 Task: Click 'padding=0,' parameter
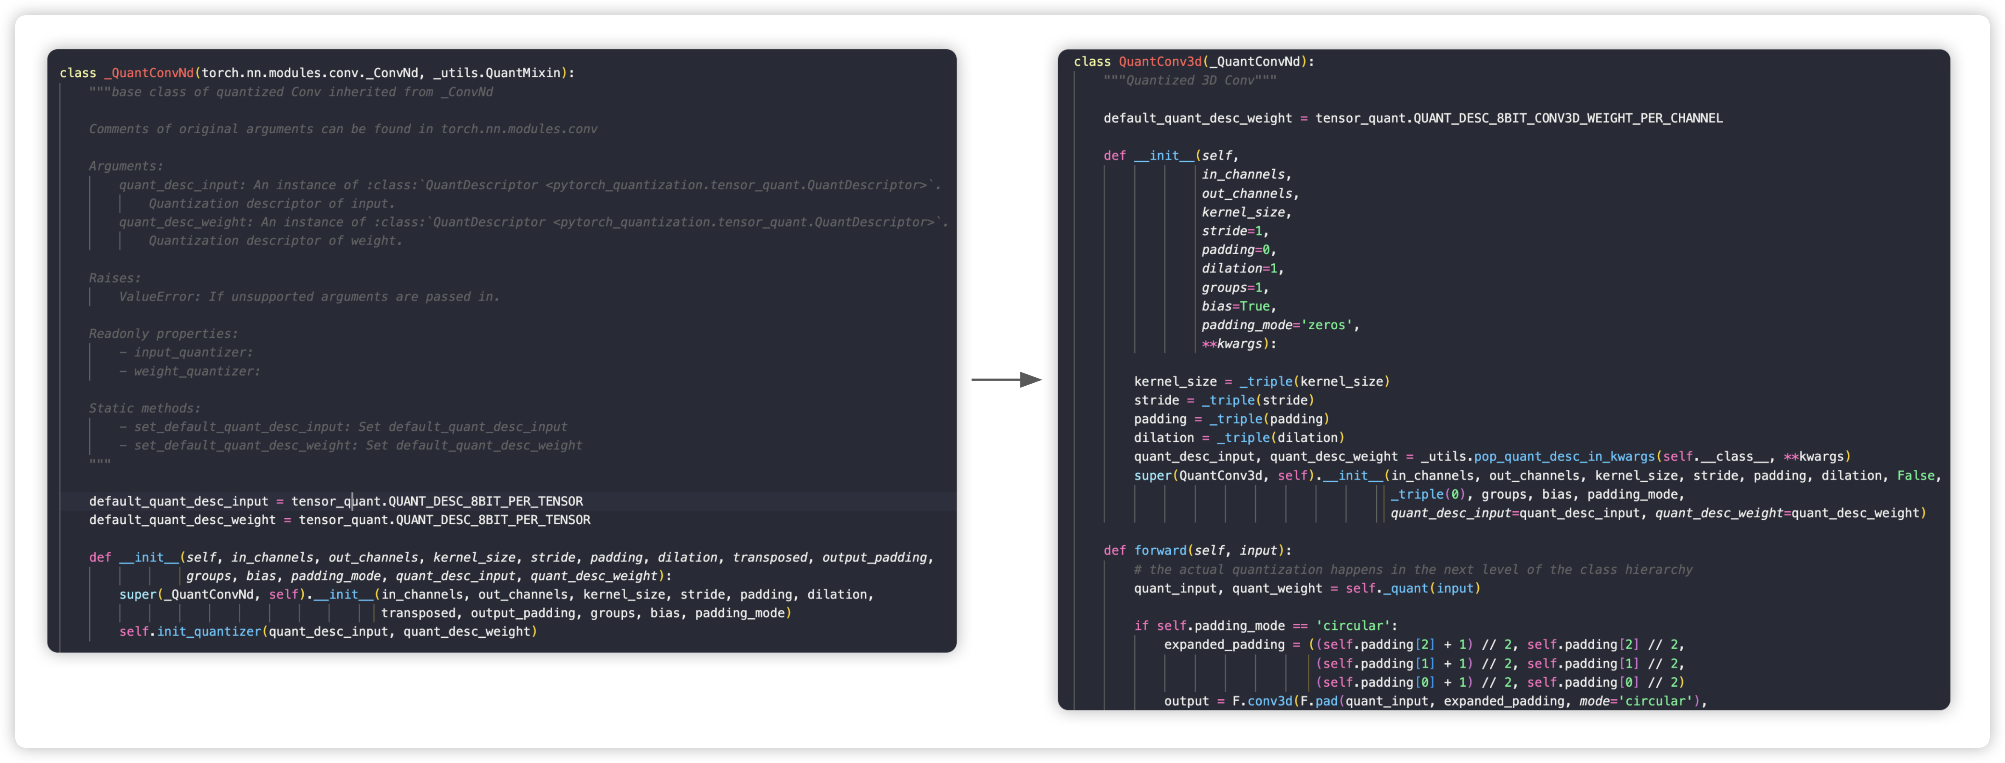click(1239, 250)
